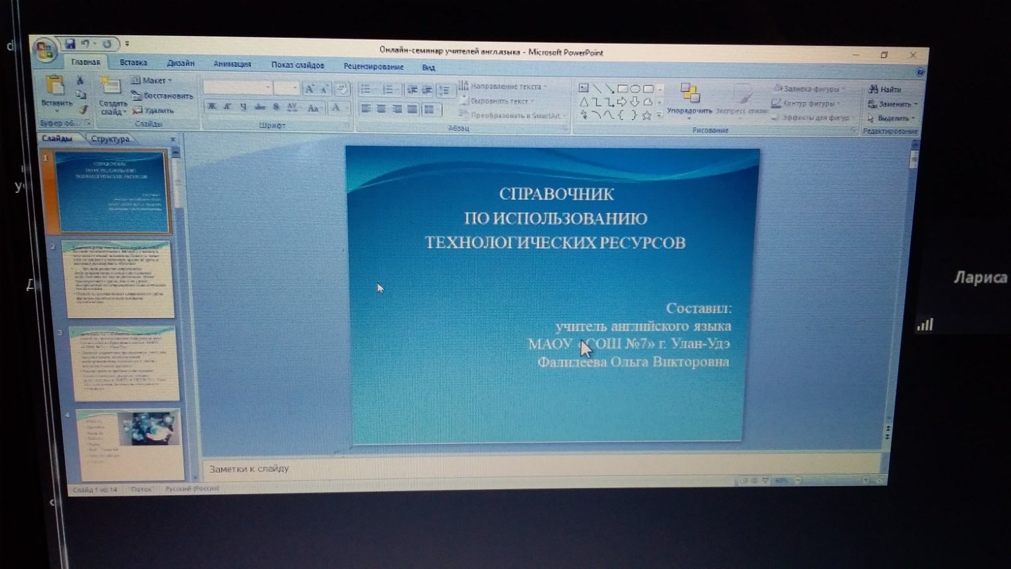
Task: Click the Найти find button
Action: tap(885, 90)
